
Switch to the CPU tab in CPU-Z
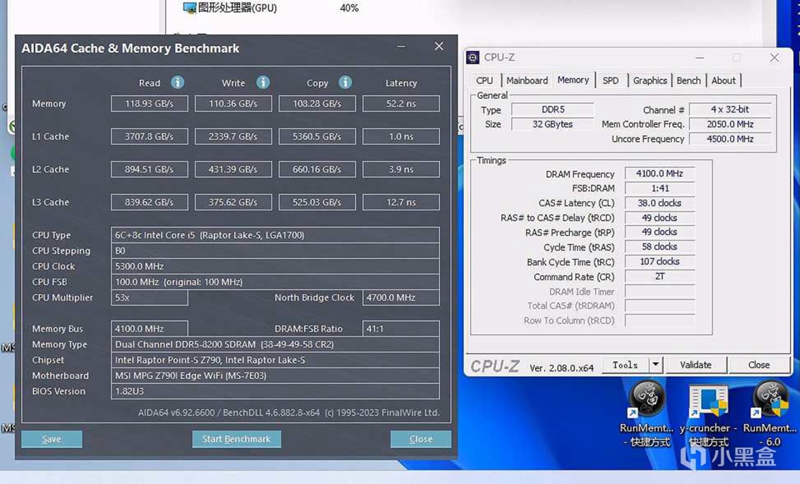point(484,81)
